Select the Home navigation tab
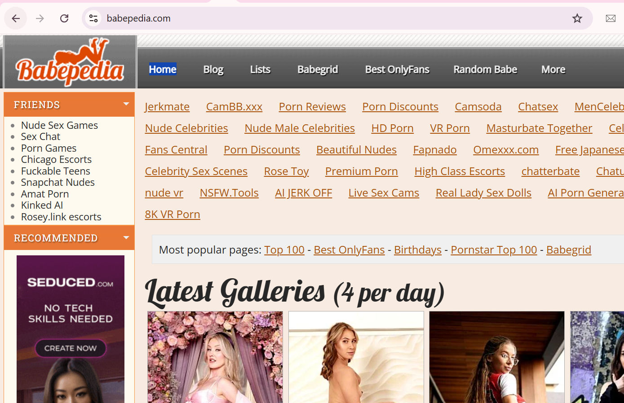This screenshot has height=403, width=624. [163, 69]
